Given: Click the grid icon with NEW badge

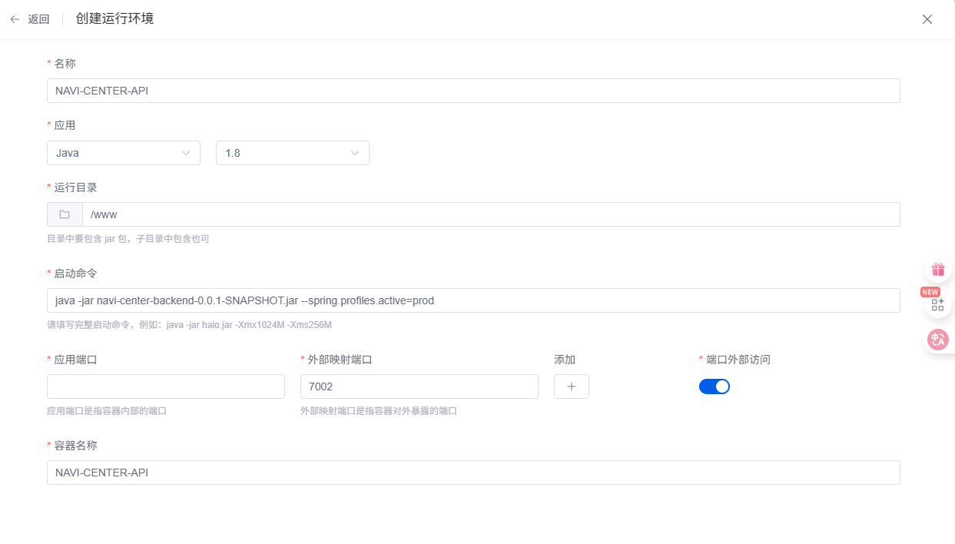Looking at the screenshot, I should point(937,304).
